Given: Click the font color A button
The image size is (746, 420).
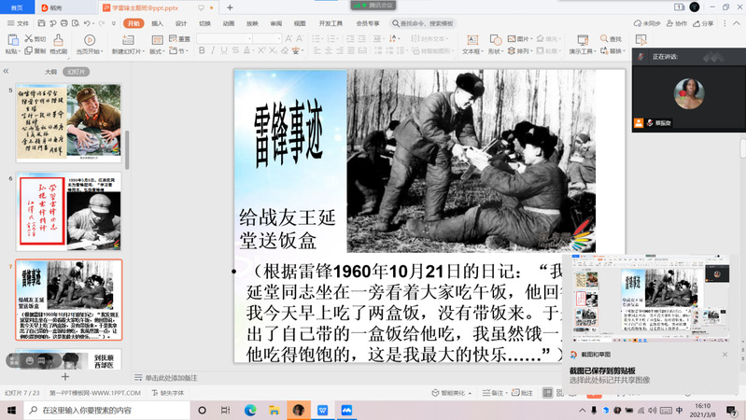Looking at the screenshot, I should (x=246, y=50).
